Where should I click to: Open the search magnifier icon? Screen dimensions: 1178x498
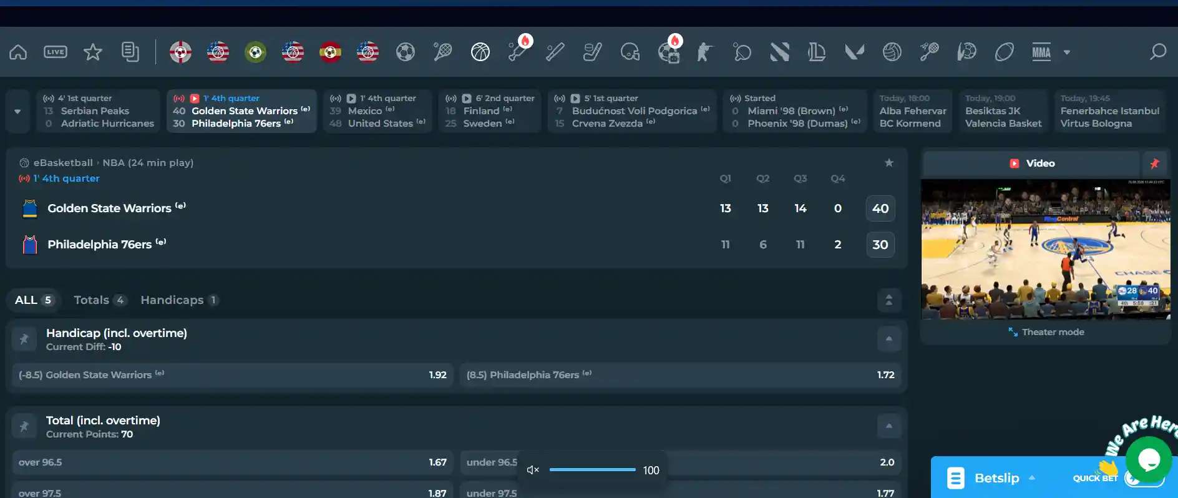coord(1158,52)
